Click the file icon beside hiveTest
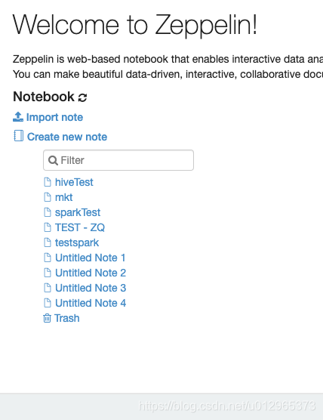 tap(48, 182)
